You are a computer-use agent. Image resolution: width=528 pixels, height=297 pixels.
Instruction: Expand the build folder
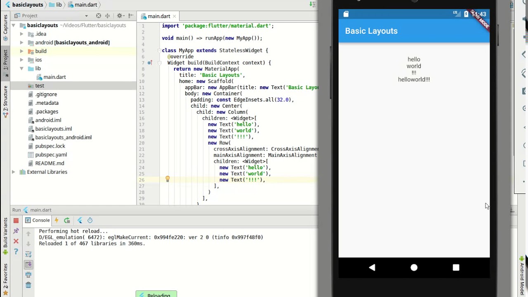pos(21,51)
